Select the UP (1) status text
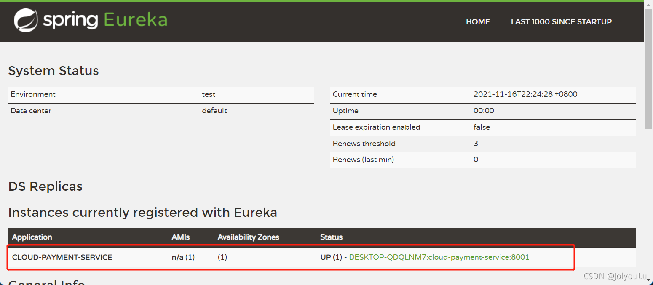 click(x=331, y=257)
